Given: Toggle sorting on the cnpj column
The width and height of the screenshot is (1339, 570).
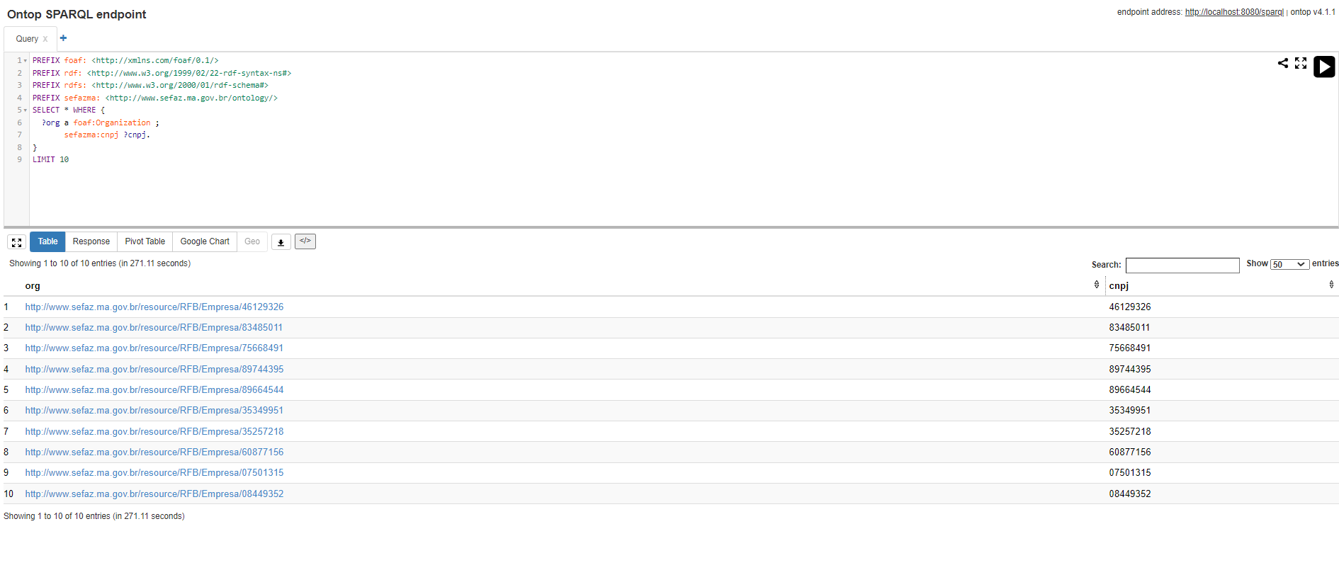Looking at the screenshot, I should (1330, 285).
